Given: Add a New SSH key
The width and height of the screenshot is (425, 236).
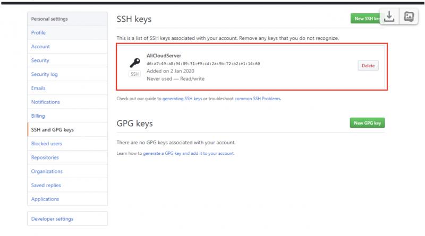Looking at the screenshot, I should (365, 19).
